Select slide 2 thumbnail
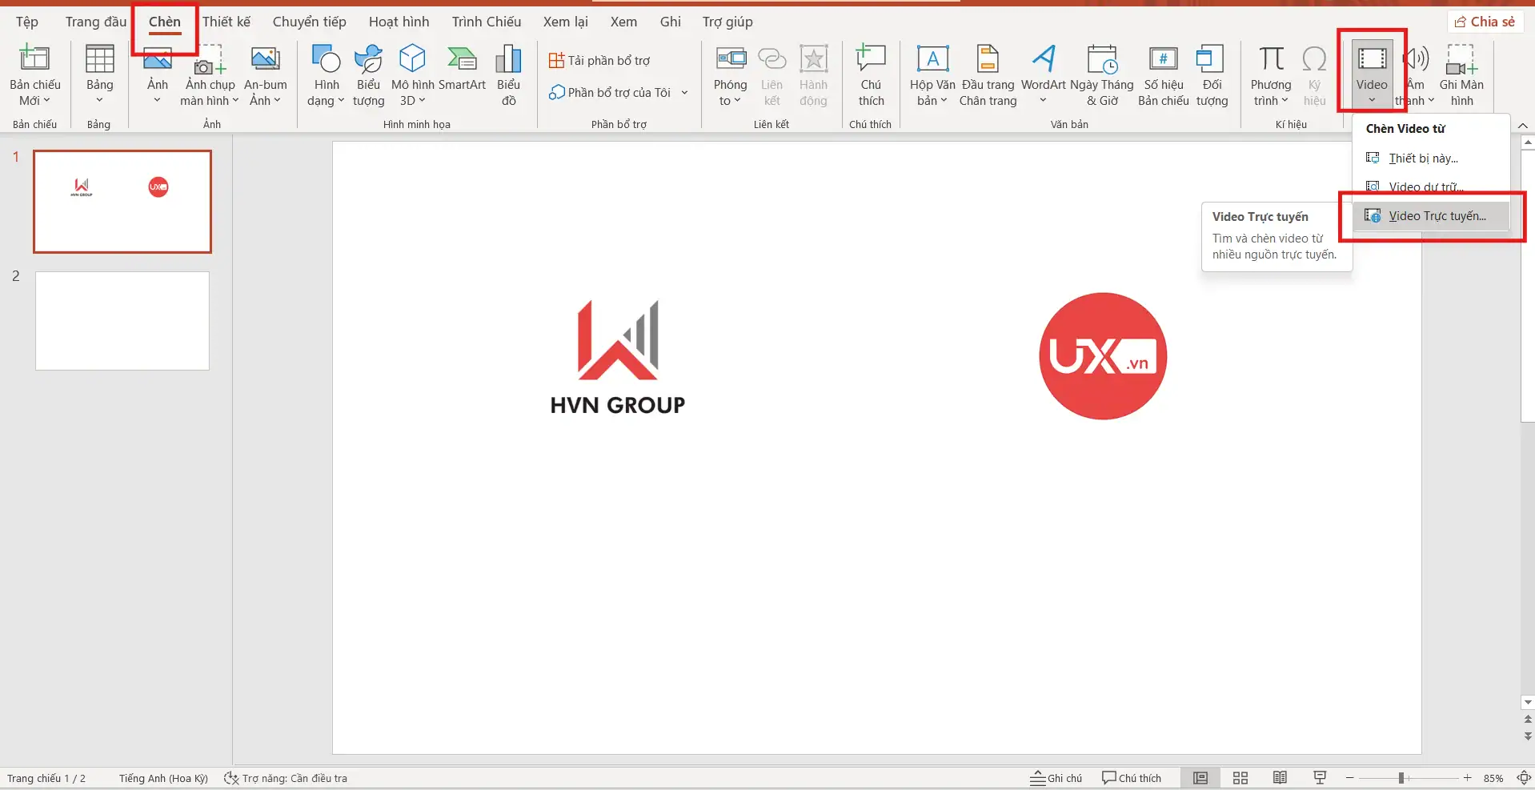1535x790 pixels. click(x=122, y=320)
